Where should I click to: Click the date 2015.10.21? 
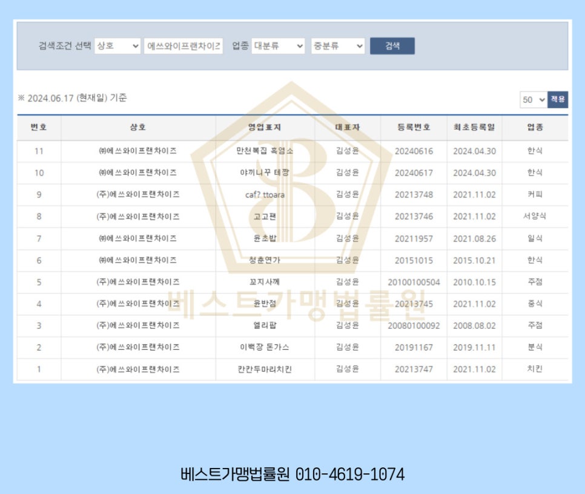[474, 260]
